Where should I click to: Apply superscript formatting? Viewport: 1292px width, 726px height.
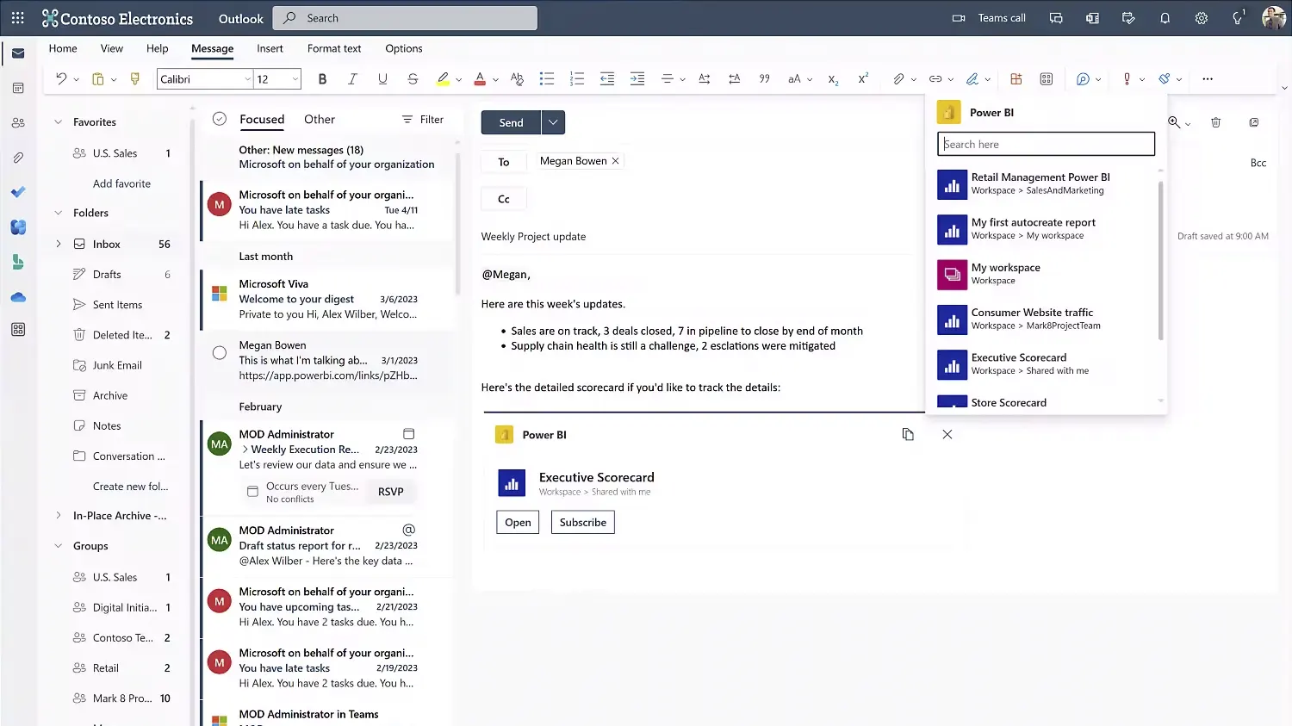(x=863, y=78)
